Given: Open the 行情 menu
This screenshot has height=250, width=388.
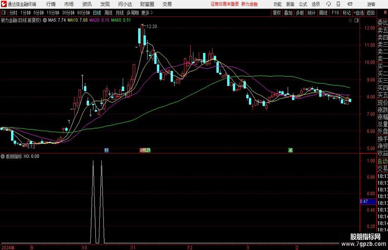Looking at the screenshot, I should (51, 4).
